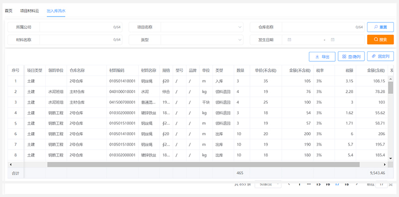
Task: Focus the 所属公司 input field
Action: point(81,27)
